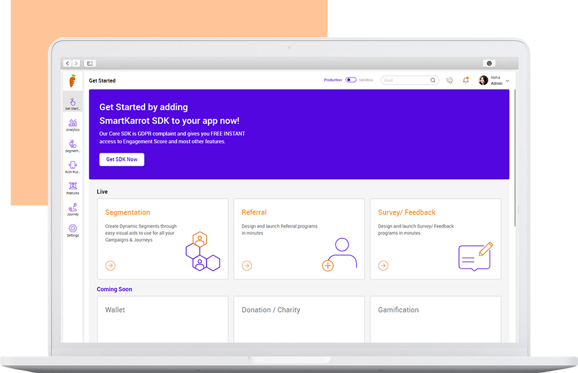Click the Coming Soon section heading
The image size is (578, 373).
coord(114,289)
